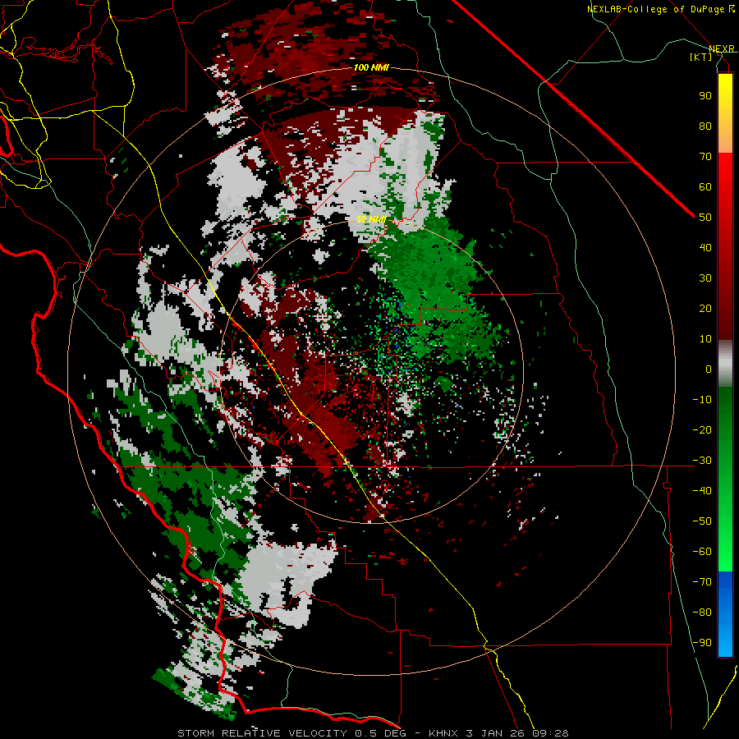The width and height of the screenshot is (739, 739).
Task: Click the 100 NMI range ring label
Action: click(x=371, y=67)
